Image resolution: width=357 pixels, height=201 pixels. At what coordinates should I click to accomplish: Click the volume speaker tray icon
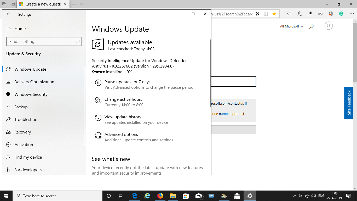tap(314, 196)
